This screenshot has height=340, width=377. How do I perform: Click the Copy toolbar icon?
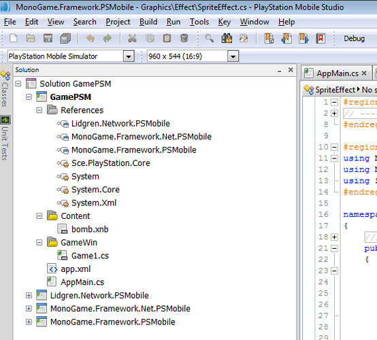(x=150, y=38)
